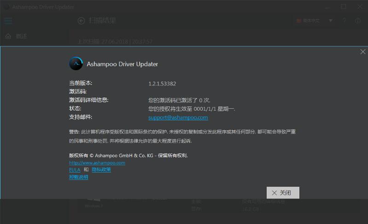
Task: Expand the language selection dropdown
Action: tap(315, 21)
